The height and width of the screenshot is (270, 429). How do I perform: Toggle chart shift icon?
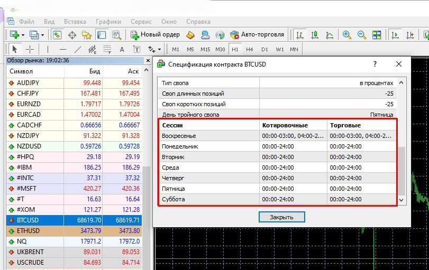(x=410, y=35)
